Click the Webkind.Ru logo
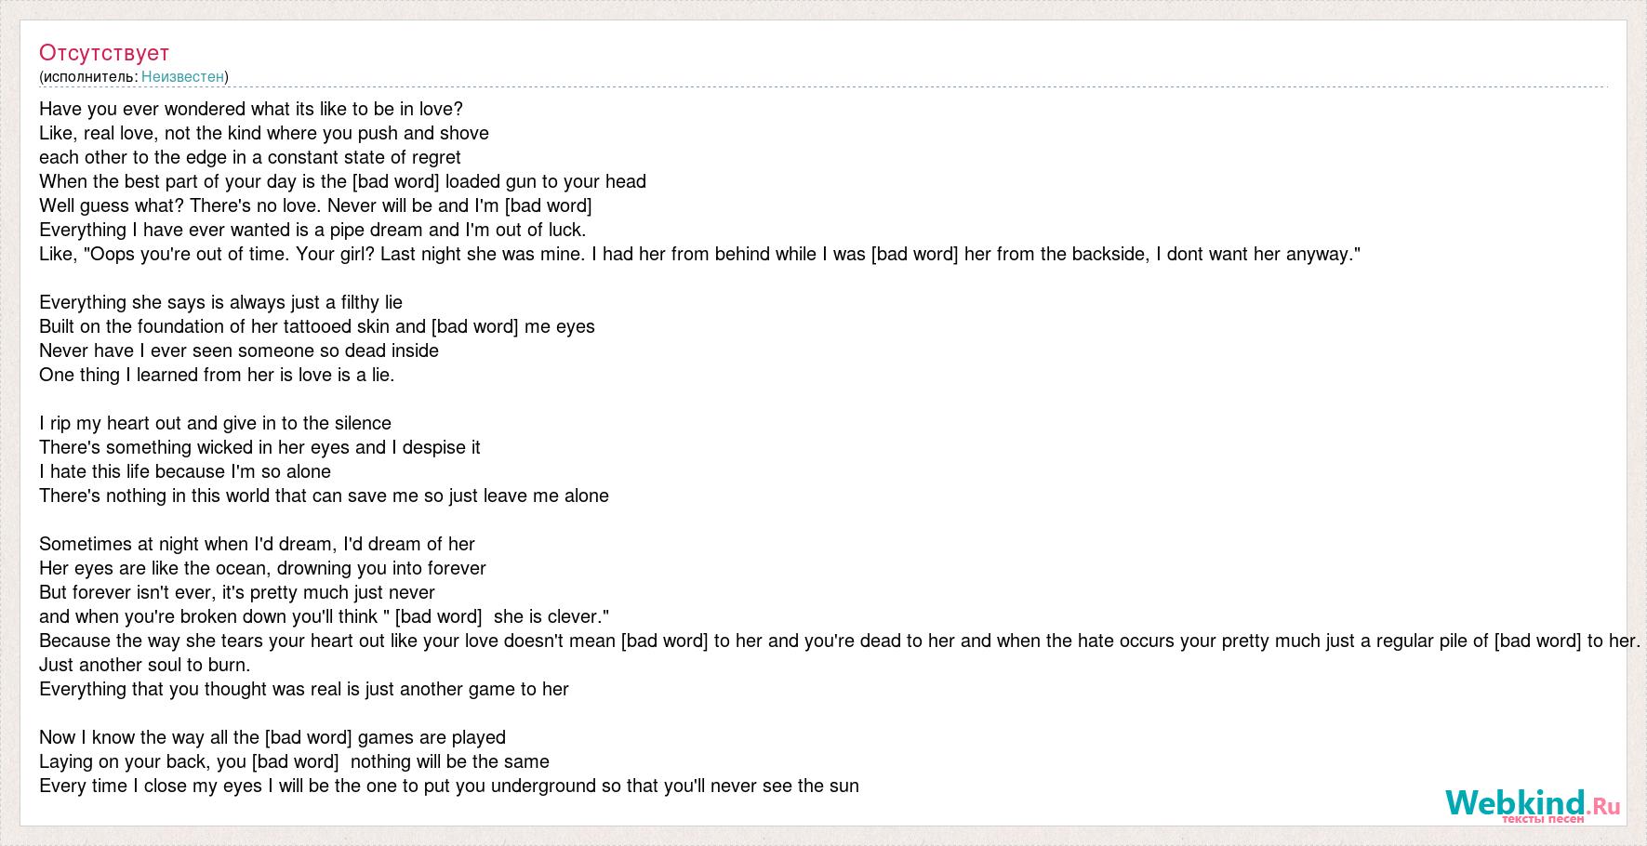Viewport: 1647px width, 846px height. [x=1533, y=804]
